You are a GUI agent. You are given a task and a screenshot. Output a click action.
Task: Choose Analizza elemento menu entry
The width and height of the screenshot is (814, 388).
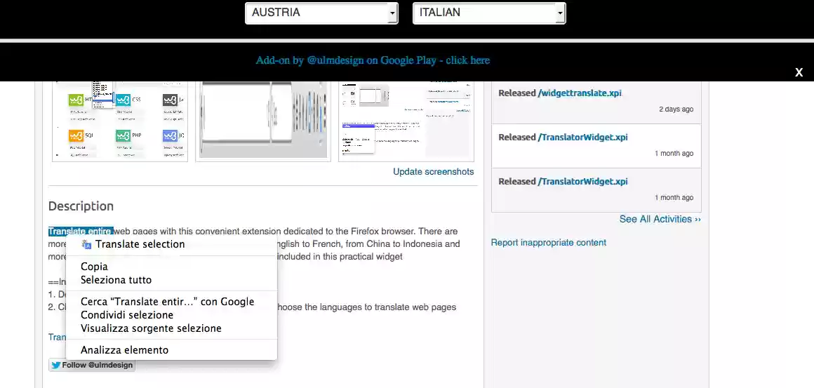click(125, 350)
